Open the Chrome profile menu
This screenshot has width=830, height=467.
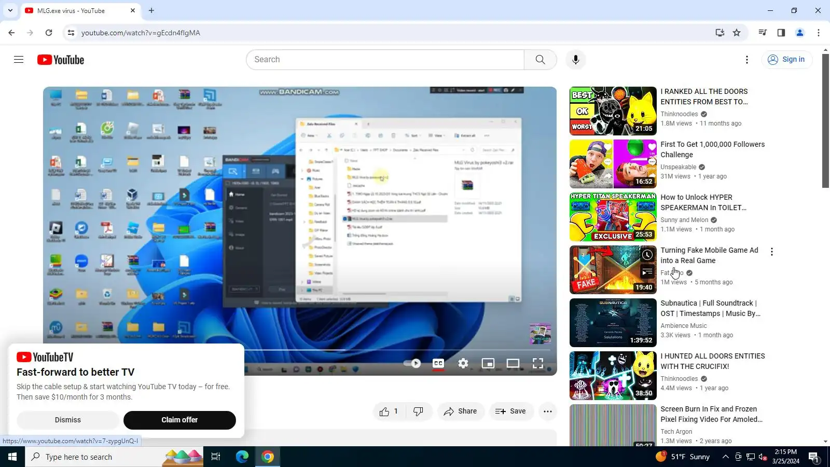pyautogui.click(x=800, y=33)
